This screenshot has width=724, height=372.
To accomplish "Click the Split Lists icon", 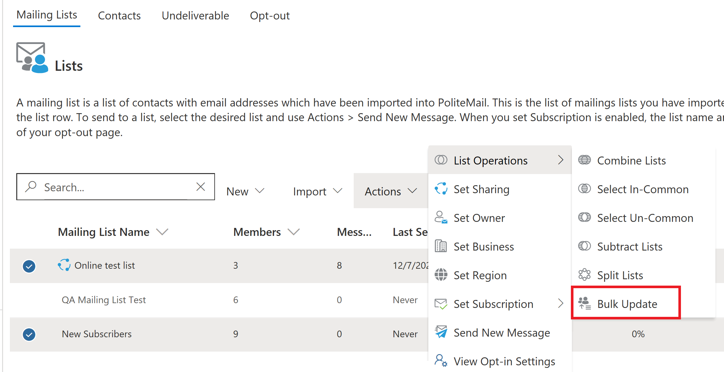I will [x=584, y=274].
